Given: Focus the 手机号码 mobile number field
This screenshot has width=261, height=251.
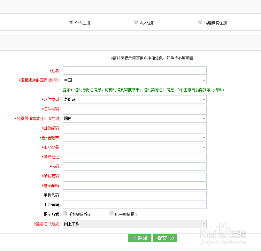Looking at the screenshot, I should pos(134,195).
